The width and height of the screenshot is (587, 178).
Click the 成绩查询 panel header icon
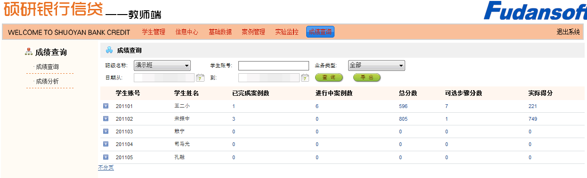(109, 50)
